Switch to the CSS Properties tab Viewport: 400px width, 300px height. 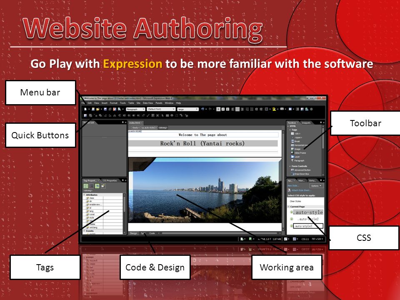pyautogui.click(x=110, y=180)
